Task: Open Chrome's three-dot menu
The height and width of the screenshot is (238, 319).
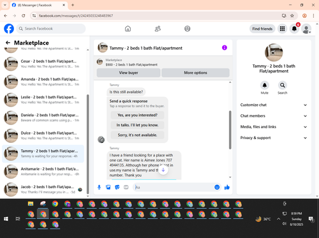Action: [x=313, y=15]
